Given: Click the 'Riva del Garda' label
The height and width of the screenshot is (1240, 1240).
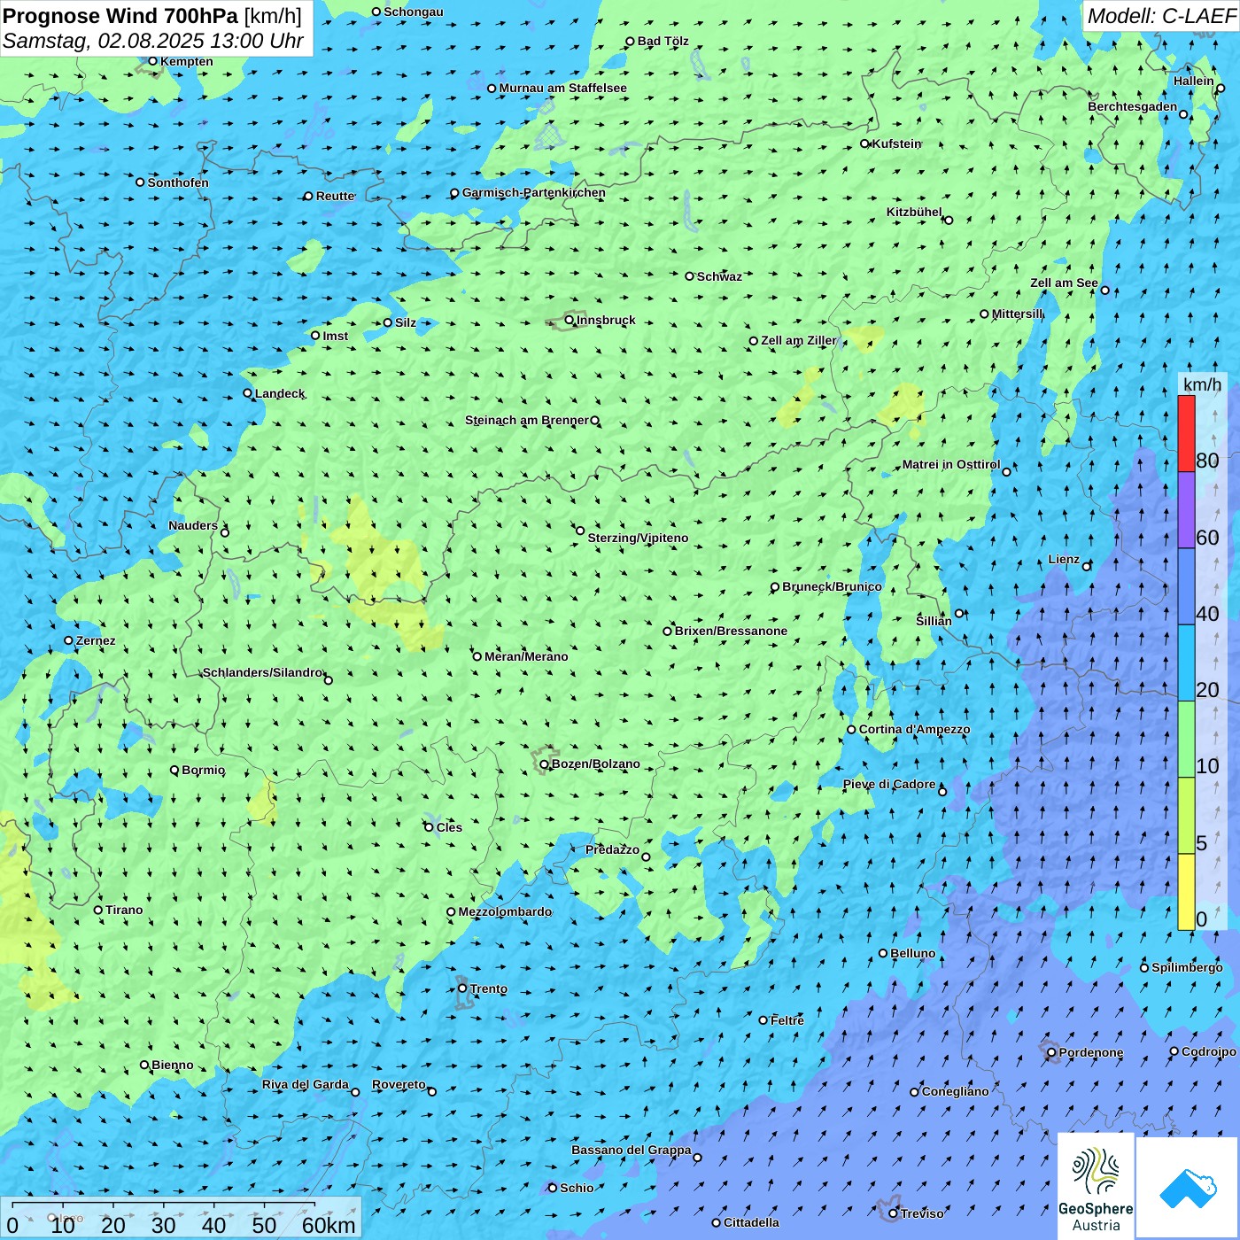Looking at the screenshot, I should [306, 1084].
